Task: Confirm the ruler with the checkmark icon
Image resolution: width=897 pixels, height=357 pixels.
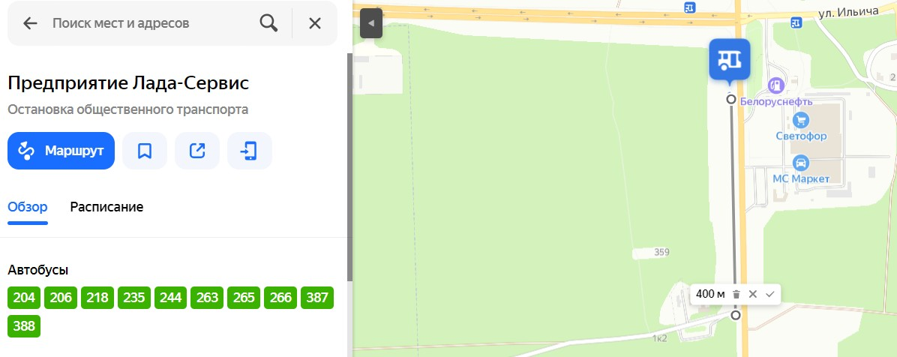Action: point(769,294)
